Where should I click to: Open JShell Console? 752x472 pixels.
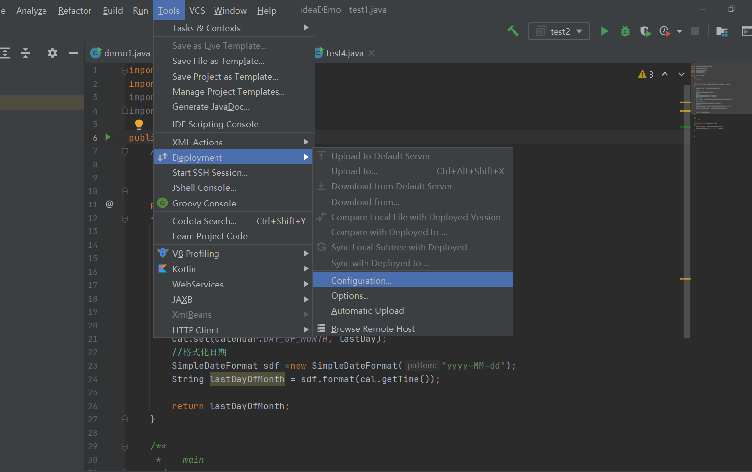click(233, 188)
